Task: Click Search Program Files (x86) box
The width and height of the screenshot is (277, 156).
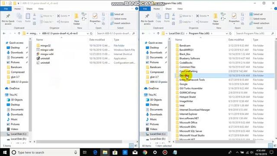Action: click(x=255, y=33)
